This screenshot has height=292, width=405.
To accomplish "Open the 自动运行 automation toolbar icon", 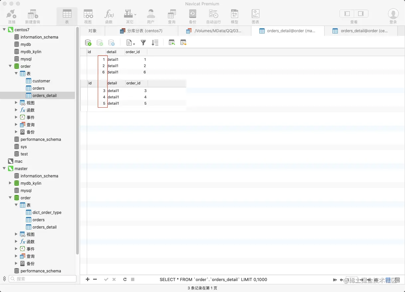I will pyautogui.click(x=213, y=16).
